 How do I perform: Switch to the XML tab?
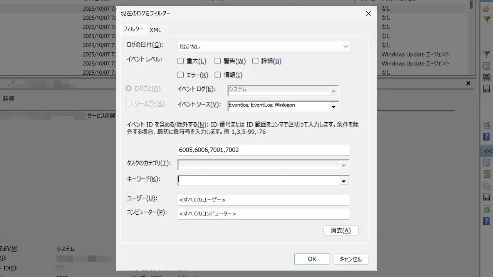point(156,30)
